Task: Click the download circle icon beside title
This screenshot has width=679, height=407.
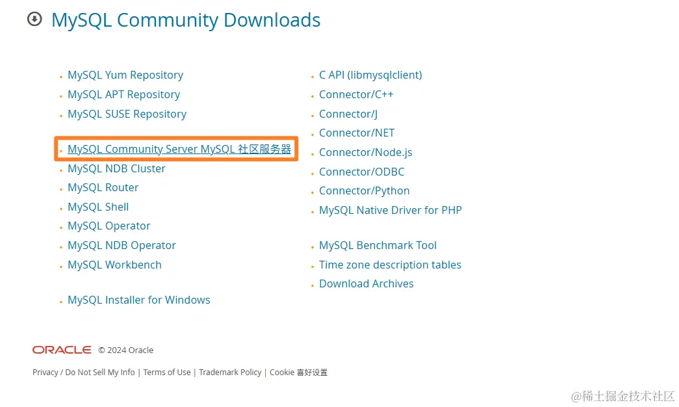Action: coord(34,19)
